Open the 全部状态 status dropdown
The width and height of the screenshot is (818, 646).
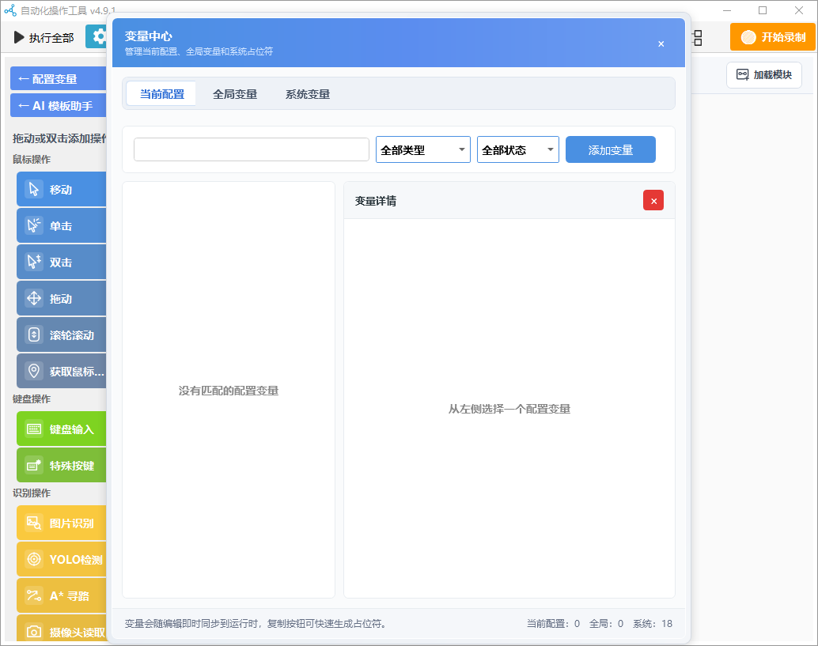coord(518,149)
